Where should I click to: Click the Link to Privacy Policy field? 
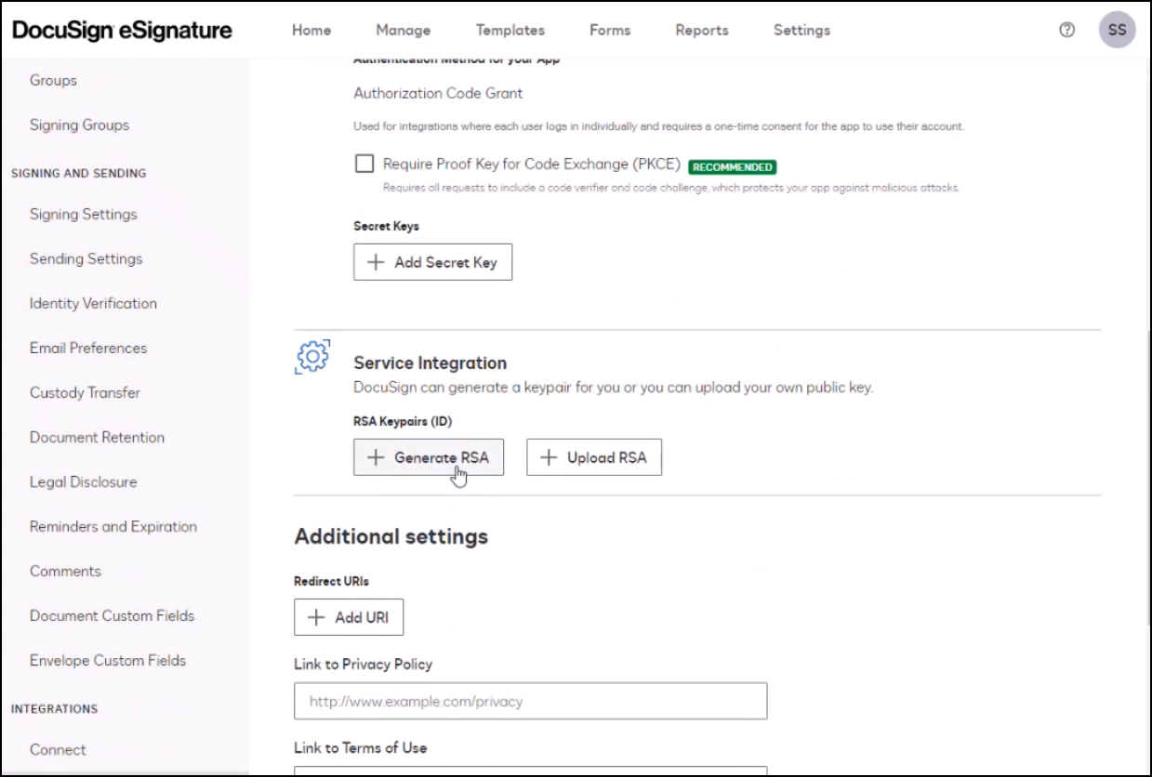[530, 702]
